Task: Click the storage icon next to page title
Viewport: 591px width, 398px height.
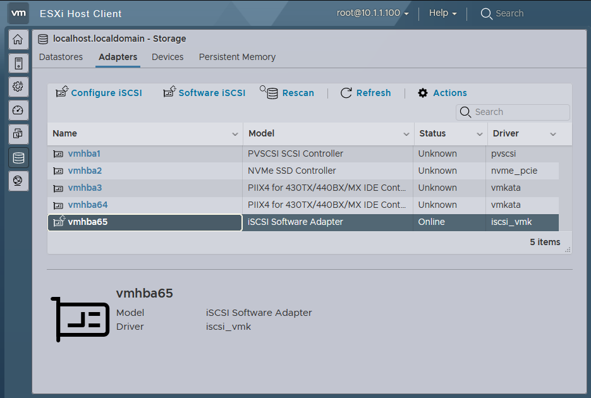Action: tap(43, 39)
